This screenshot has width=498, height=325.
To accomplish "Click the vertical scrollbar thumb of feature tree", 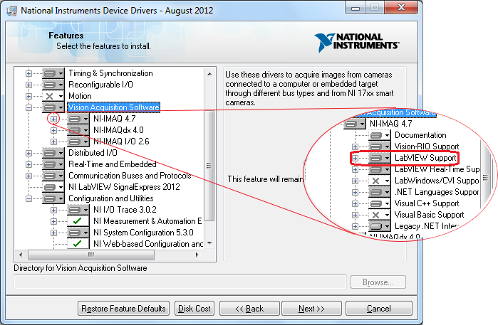I will [x=209, y=166].
